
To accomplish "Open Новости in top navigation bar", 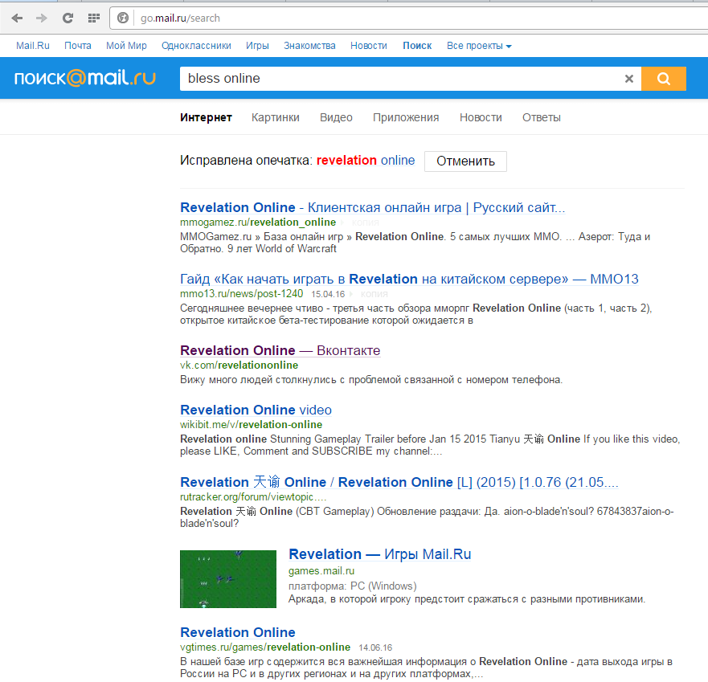I will pyautogui.click(x=369, y=46).
